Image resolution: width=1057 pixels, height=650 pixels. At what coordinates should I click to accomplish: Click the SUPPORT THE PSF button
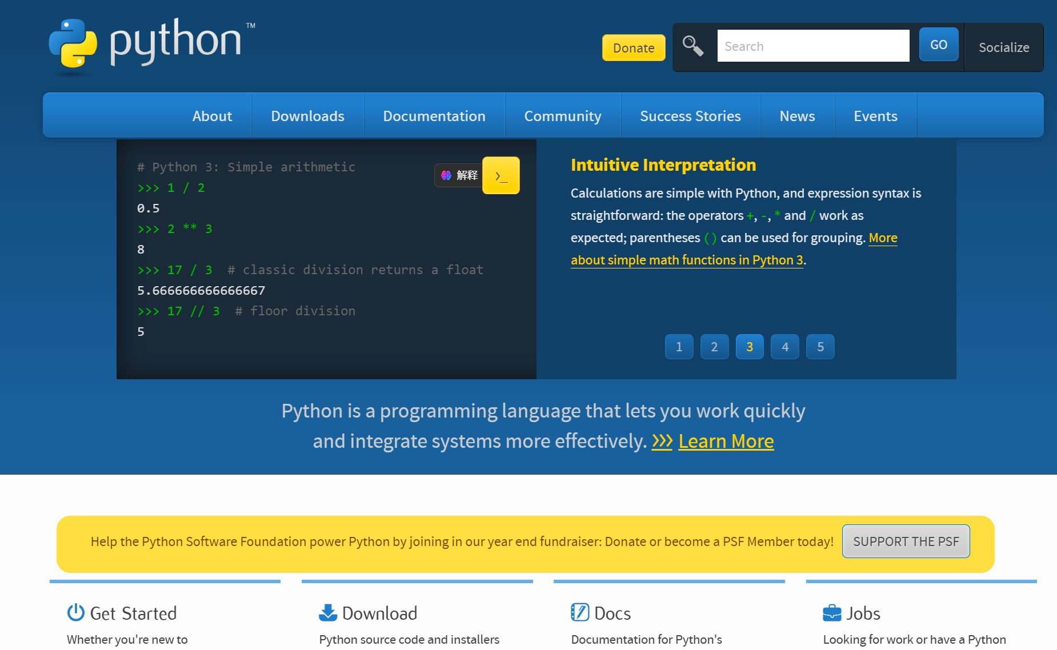click(906, 541)
